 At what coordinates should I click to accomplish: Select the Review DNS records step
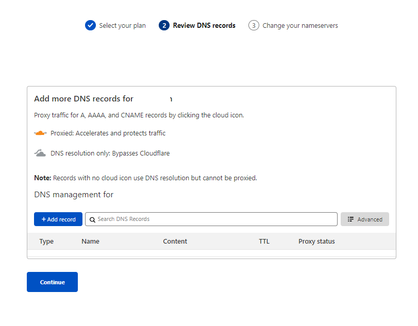pyautogui.click(x=204, y=25)
